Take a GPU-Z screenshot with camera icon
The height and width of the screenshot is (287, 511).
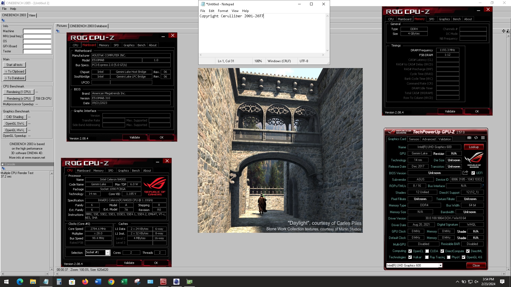(x=469, y=138)
